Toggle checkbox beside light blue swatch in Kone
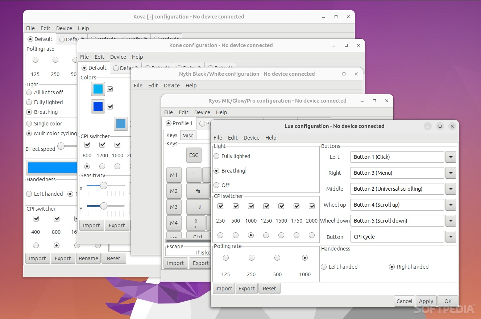481x319 pixels. pyautogui.click(x=110, y=89)
